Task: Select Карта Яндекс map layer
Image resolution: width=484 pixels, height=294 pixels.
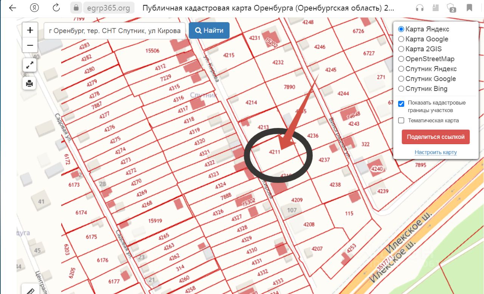Action: [x=402, y=29]
